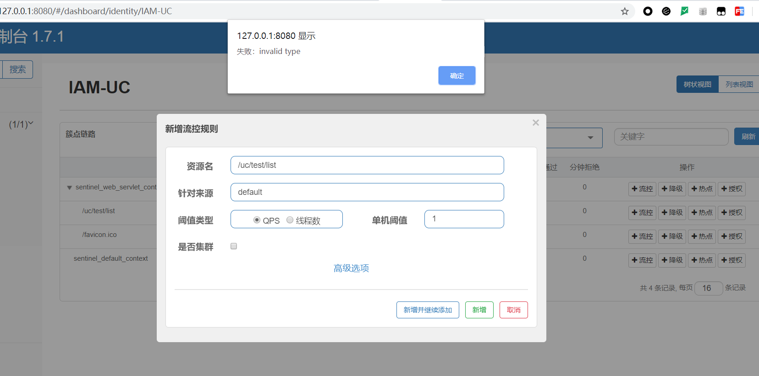
Task: Add 流控 rule for sentinel_web_servlet_context row
Action: 642,189
